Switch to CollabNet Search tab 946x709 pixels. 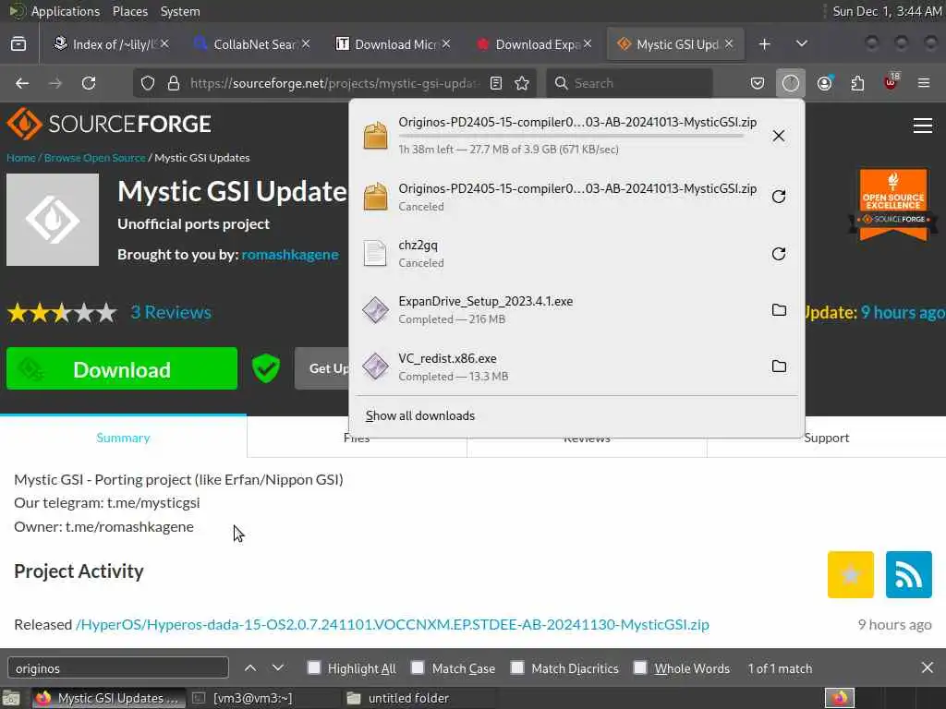(252, 44)
